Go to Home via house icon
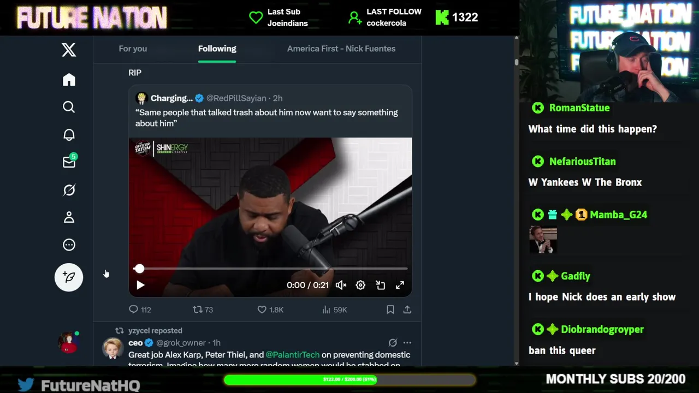 [69, 80]
